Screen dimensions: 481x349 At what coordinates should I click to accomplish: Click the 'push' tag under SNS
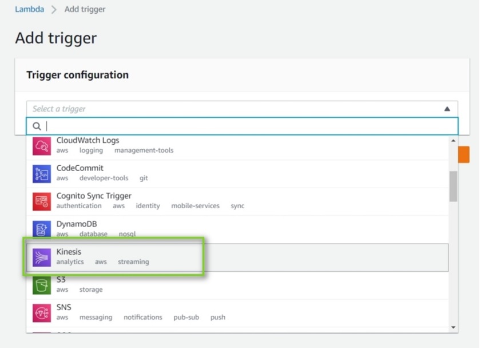click(x=218, y=318)
